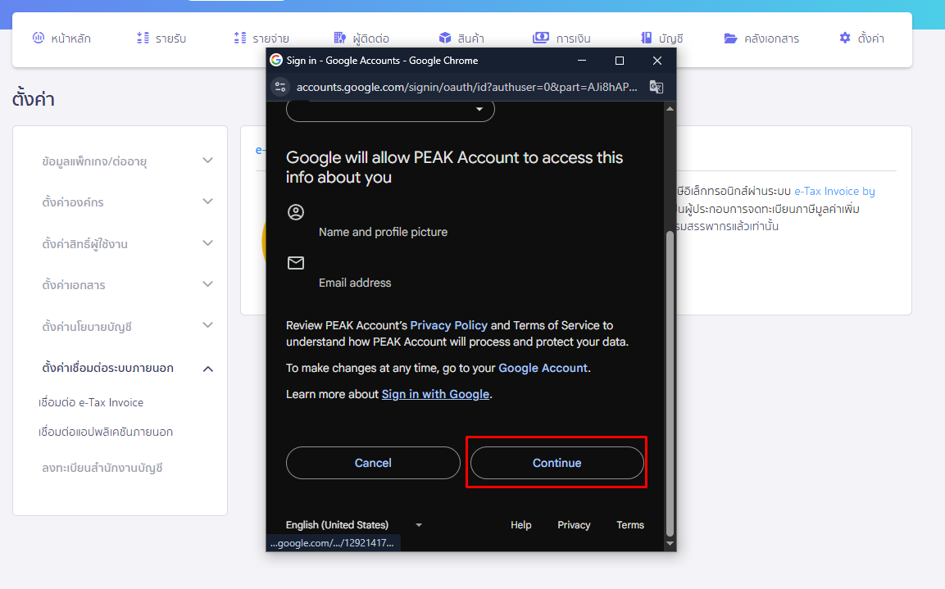Viewport: 945px width, 589px height.
Task: Expand the ตั้งค่าองค์กร section
Action: 207,202
